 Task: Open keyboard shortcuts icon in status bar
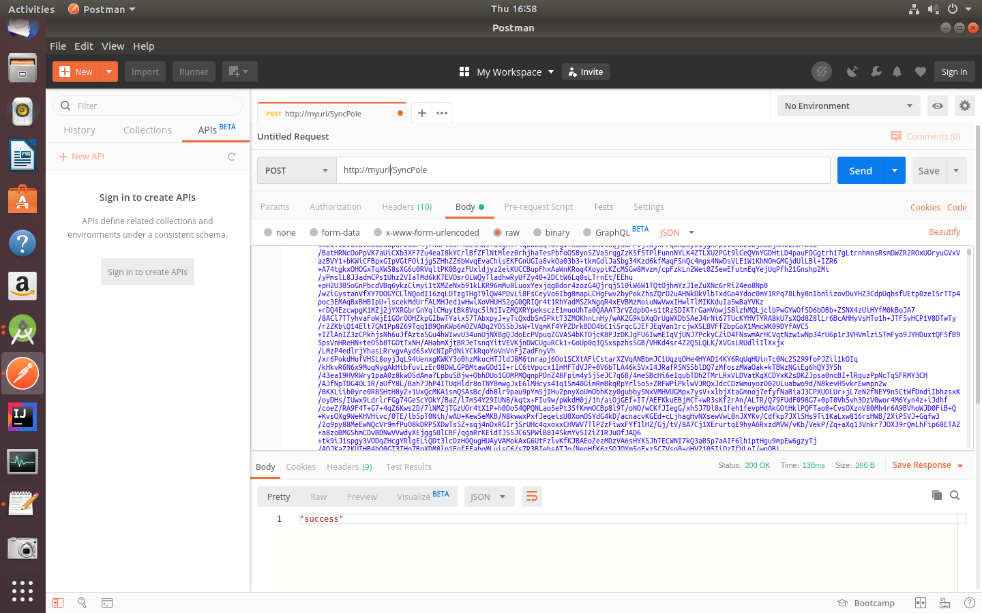pyautogui.click(x=945, y=603)
